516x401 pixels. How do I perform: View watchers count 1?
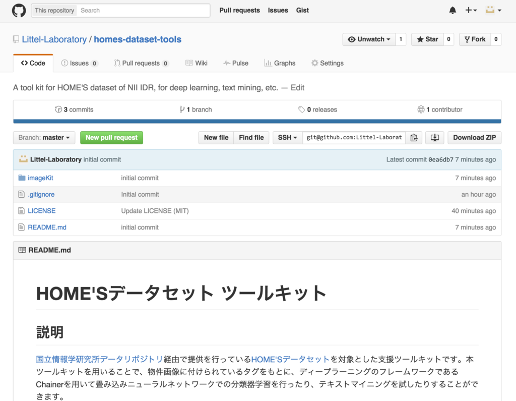click(401, 39)
